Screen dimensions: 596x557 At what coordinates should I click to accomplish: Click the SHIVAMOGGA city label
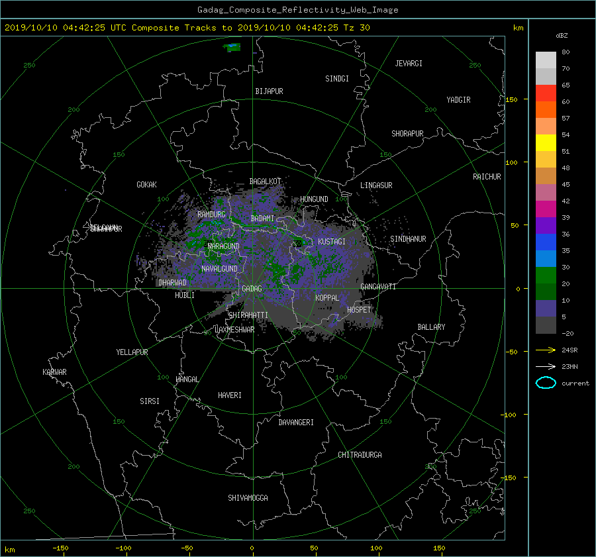pos(248,497)
